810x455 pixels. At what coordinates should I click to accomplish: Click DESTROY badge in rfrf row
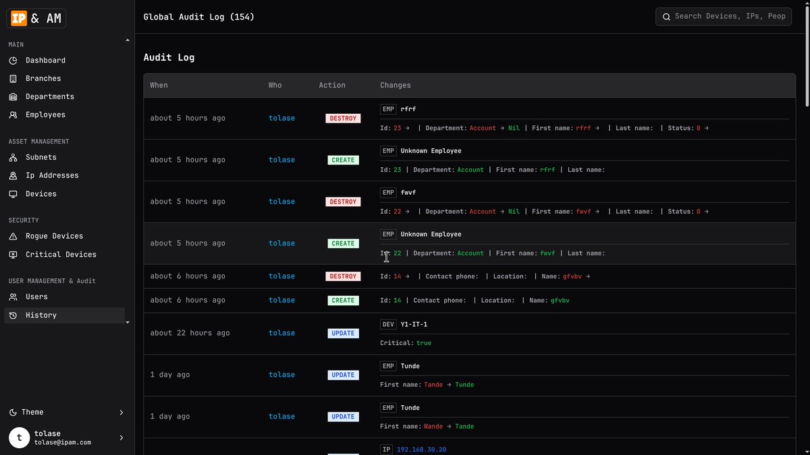[343, 119]
